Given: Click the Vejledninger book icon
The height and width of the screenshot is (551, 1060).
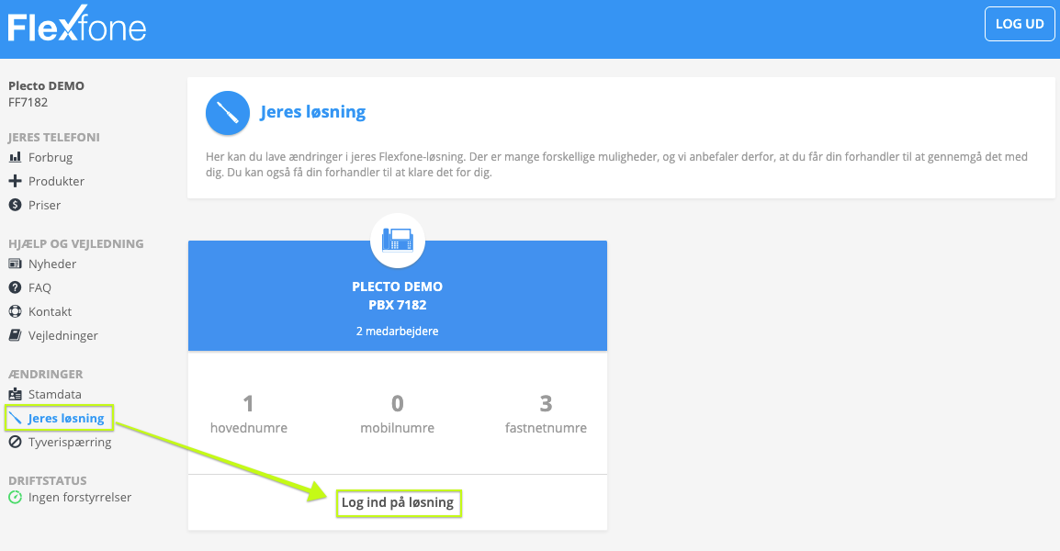Looking at the screenshot, I should click(x=15, y=334).
